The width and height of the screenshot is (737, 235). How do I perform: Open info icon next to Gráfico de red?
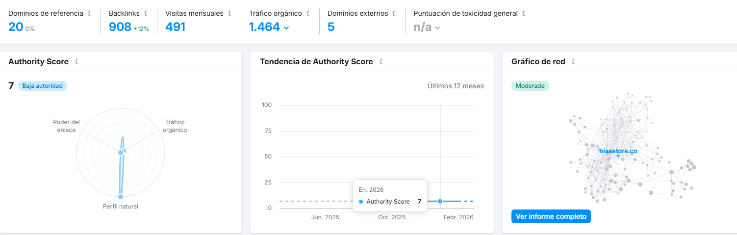[x=573, y=62]
